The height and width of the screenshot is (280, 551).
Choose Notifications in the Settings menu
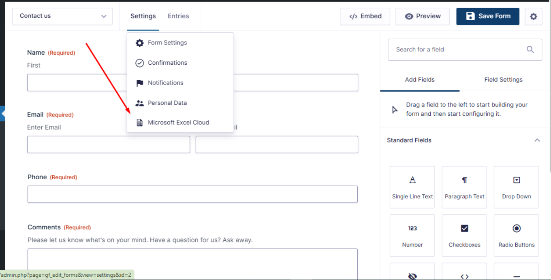(180, 83)
